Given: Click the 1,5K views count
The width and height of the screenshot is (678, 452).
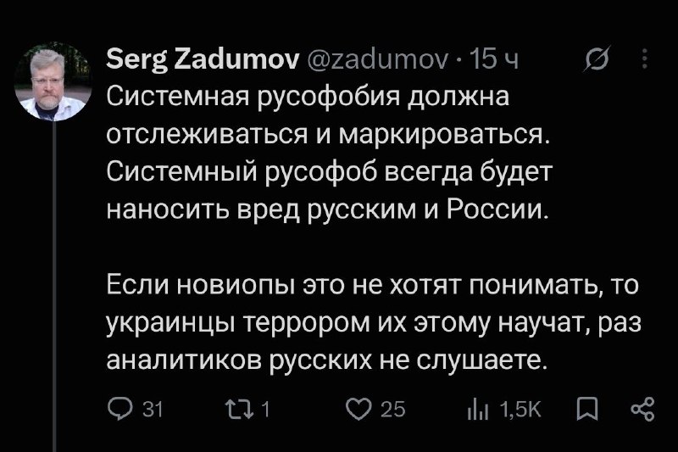Looking at the screenshot, I should pyautogui.click(x=520, y=410).
